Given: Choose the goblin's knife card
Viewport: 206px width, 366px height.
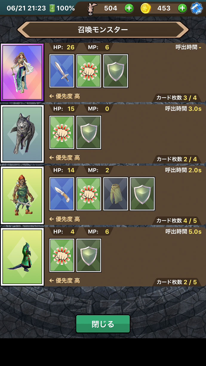Looking at the screenshot, I should tap(62, 194).
